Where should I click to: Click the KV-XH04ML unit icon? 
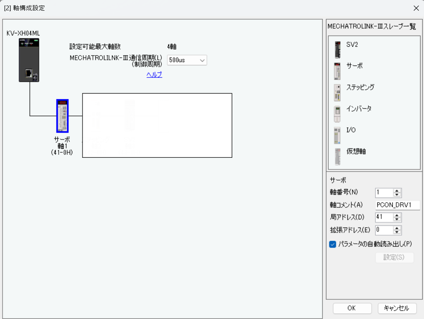click(29, 60)
